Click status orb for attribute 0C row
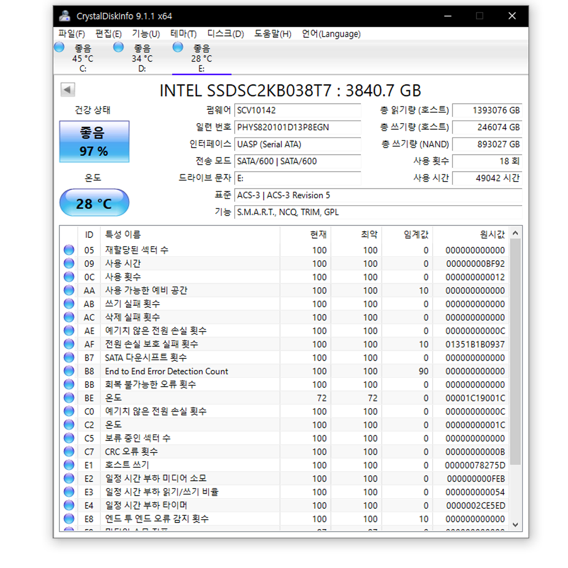 pyautogui.click(x=69, y=277)
